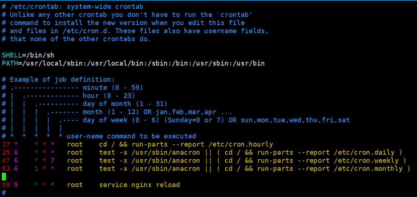Click the lone # on the last line
417x197 pixels.
point(4,193)
